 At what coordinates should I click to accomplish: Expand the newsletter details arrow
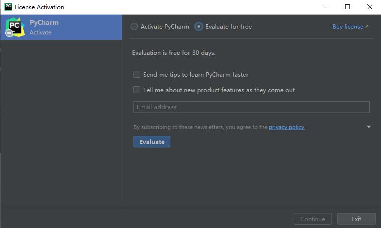point(368,127)
